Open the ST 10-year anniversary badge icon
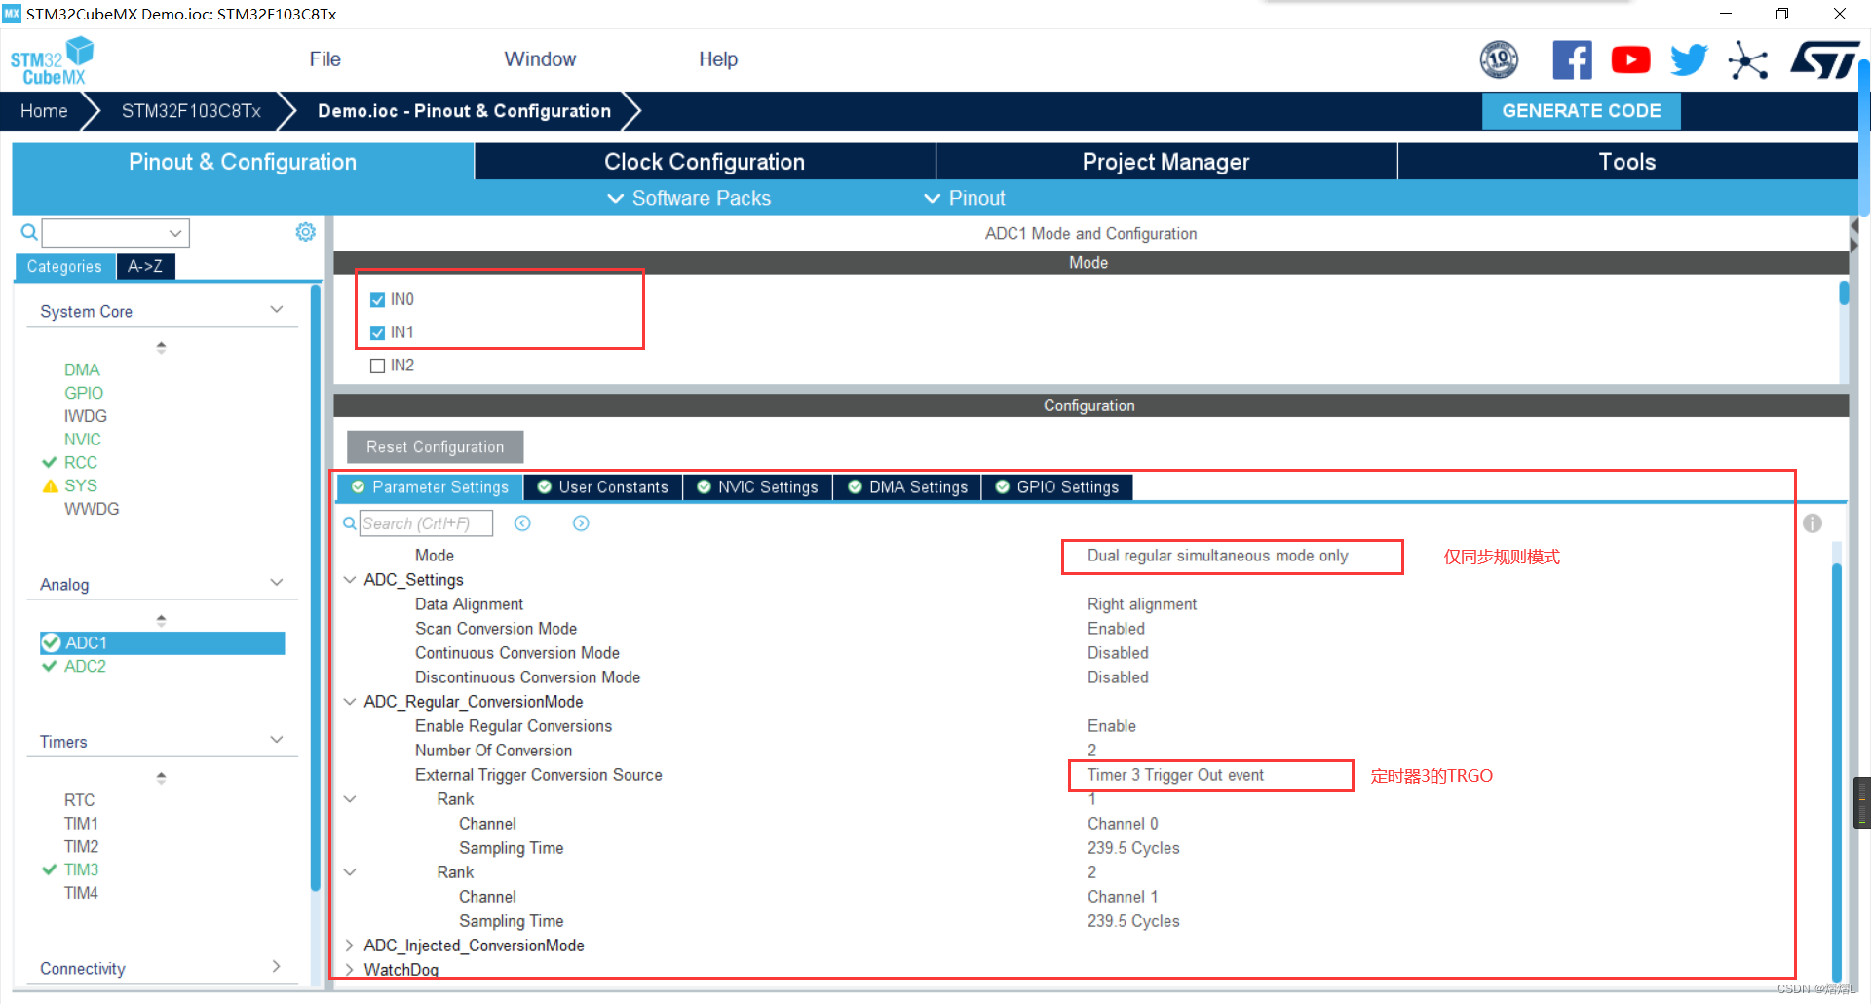This screenshot has height=1004, width=1871. point(1499,60)
